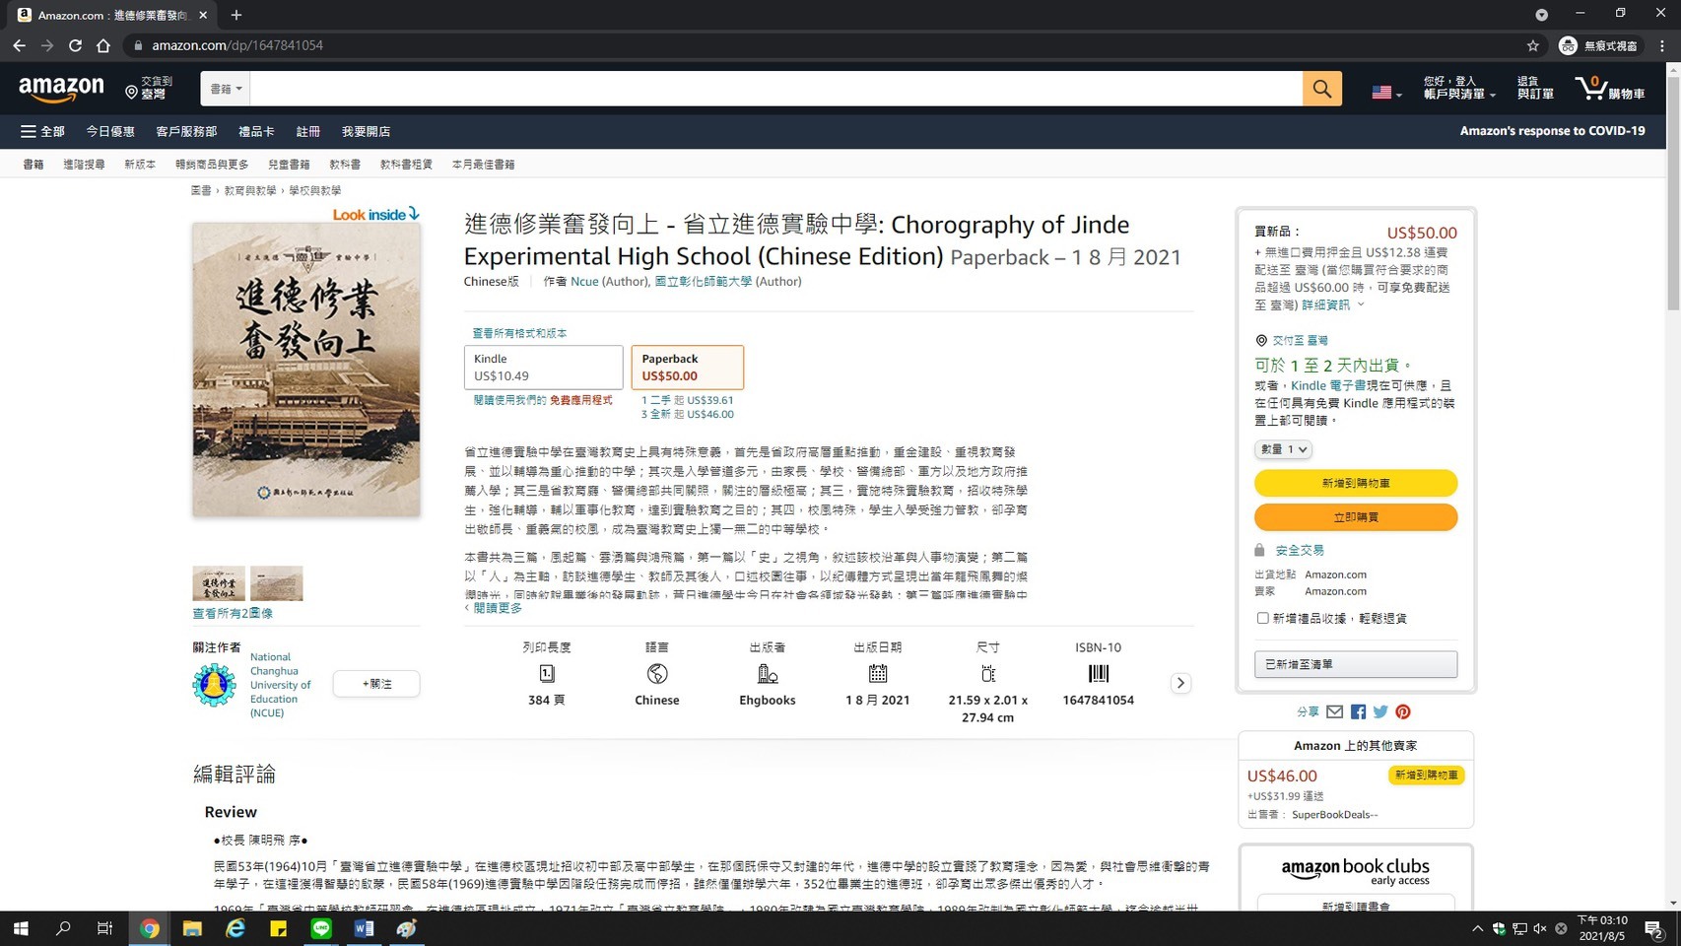Open 3 全新 起 US$46.00 offers
The height and width of the screenshot is (946, 1681).
[x=688, y=414]
